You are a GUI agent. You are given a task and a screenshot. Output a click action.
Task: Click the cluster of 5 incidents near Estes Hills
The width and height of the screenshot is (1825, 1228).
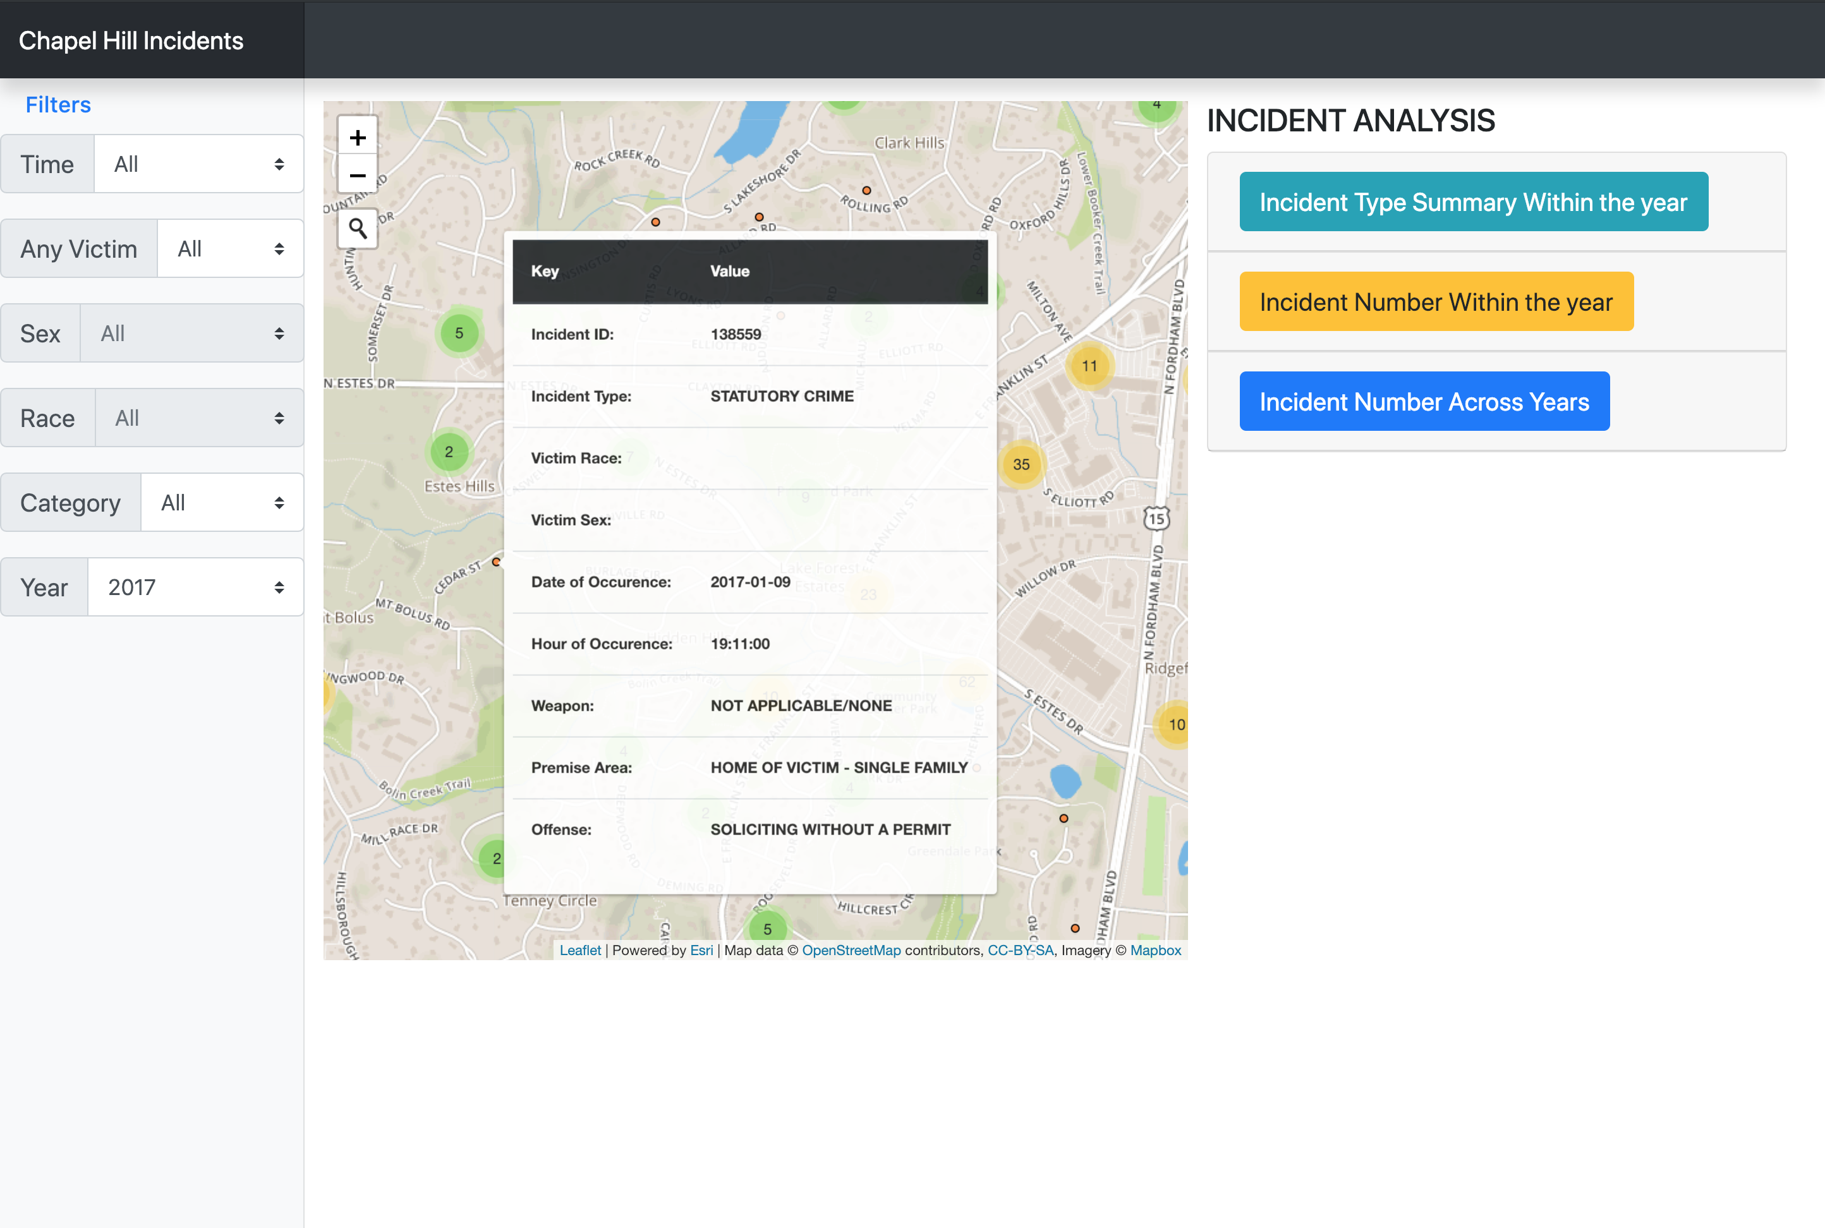[459, 333]
